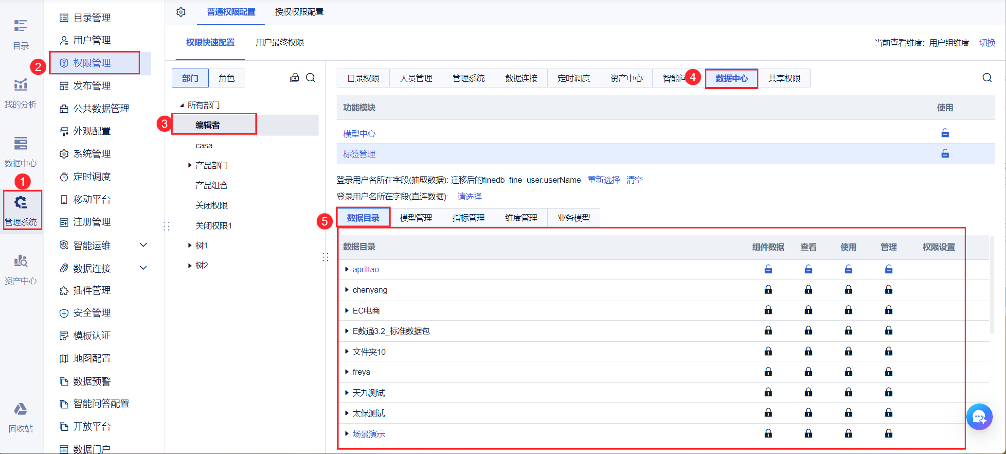Toggle 组件数据 lock for apriltao
The height and width of the screenshot is (454, 1006).
[x=768, y=269]
